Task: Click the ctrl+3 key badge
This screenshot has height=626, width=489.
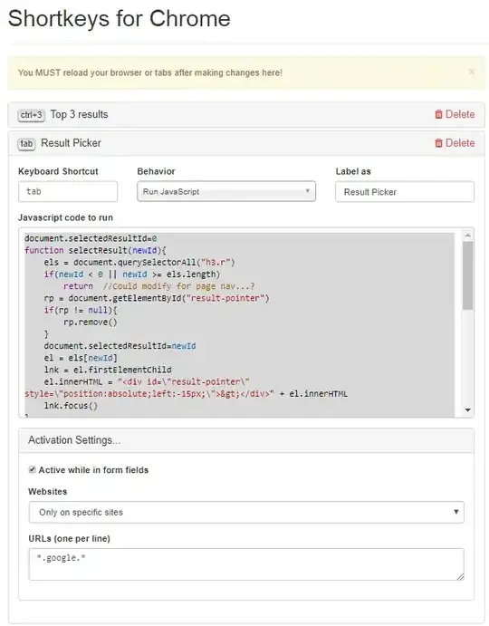Action: click(x=31, y=115)
